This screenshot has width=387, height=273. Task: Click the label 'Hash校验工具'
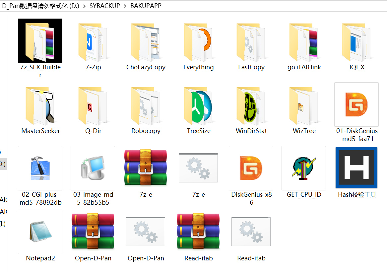pyautogui.click(x=357, y=194)
